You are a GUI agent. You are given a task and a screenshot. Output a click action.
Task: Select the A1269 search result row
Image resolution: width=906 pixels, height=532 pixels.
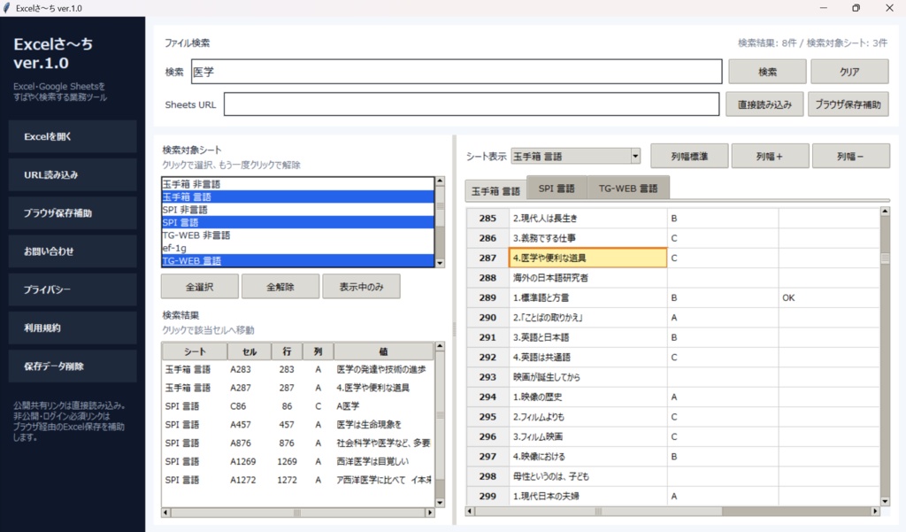(297, 461)
